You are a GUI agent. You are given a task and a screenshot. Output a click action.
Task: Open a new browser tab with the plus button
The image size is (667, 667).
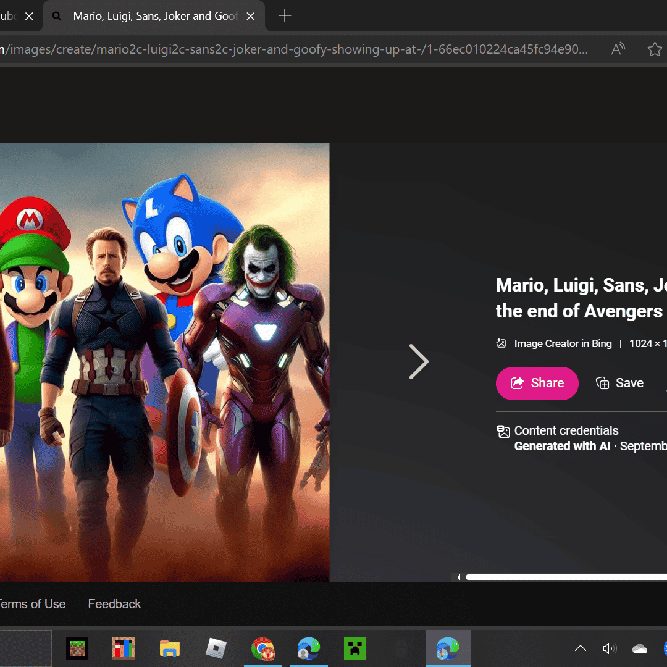pos(285,16)
